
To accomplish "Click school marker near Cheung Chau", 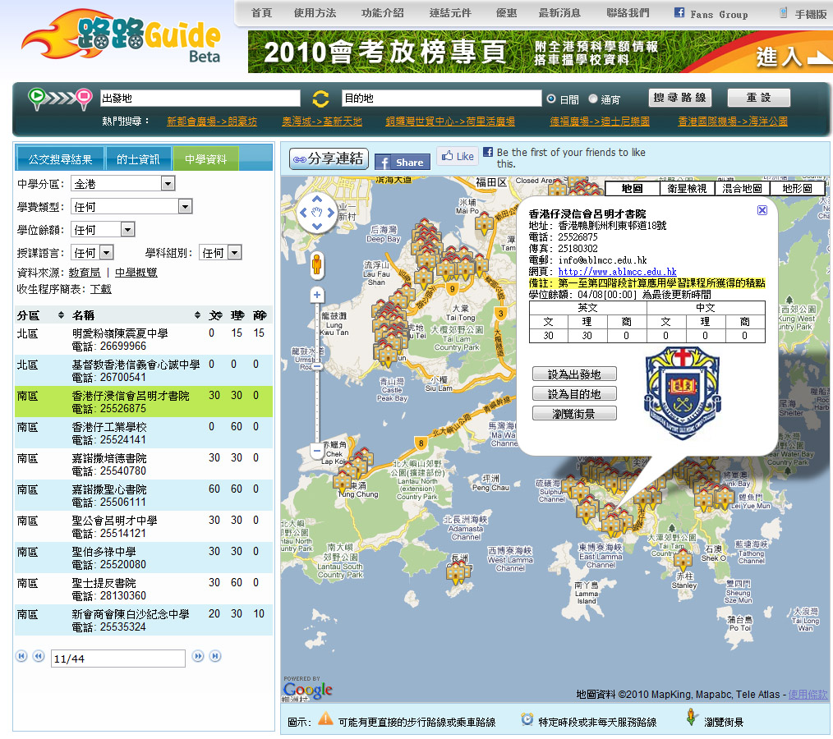I will (457, 574).
